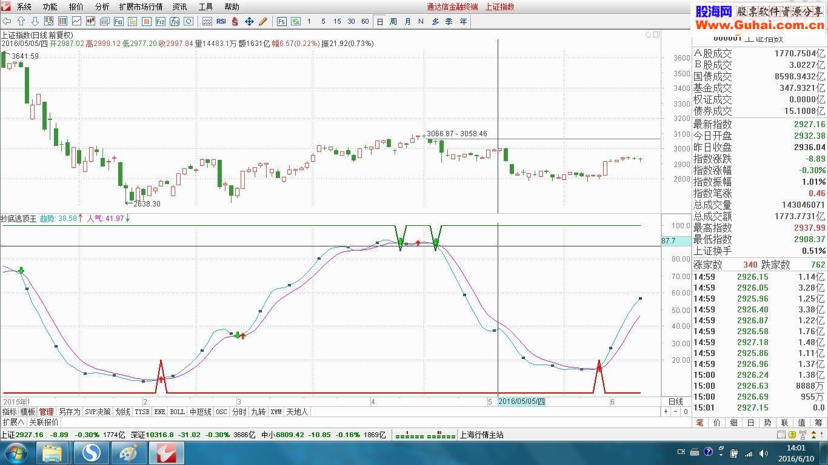Switch to yearly 年 period
The image size is (828, 465).
pos(464,21)
